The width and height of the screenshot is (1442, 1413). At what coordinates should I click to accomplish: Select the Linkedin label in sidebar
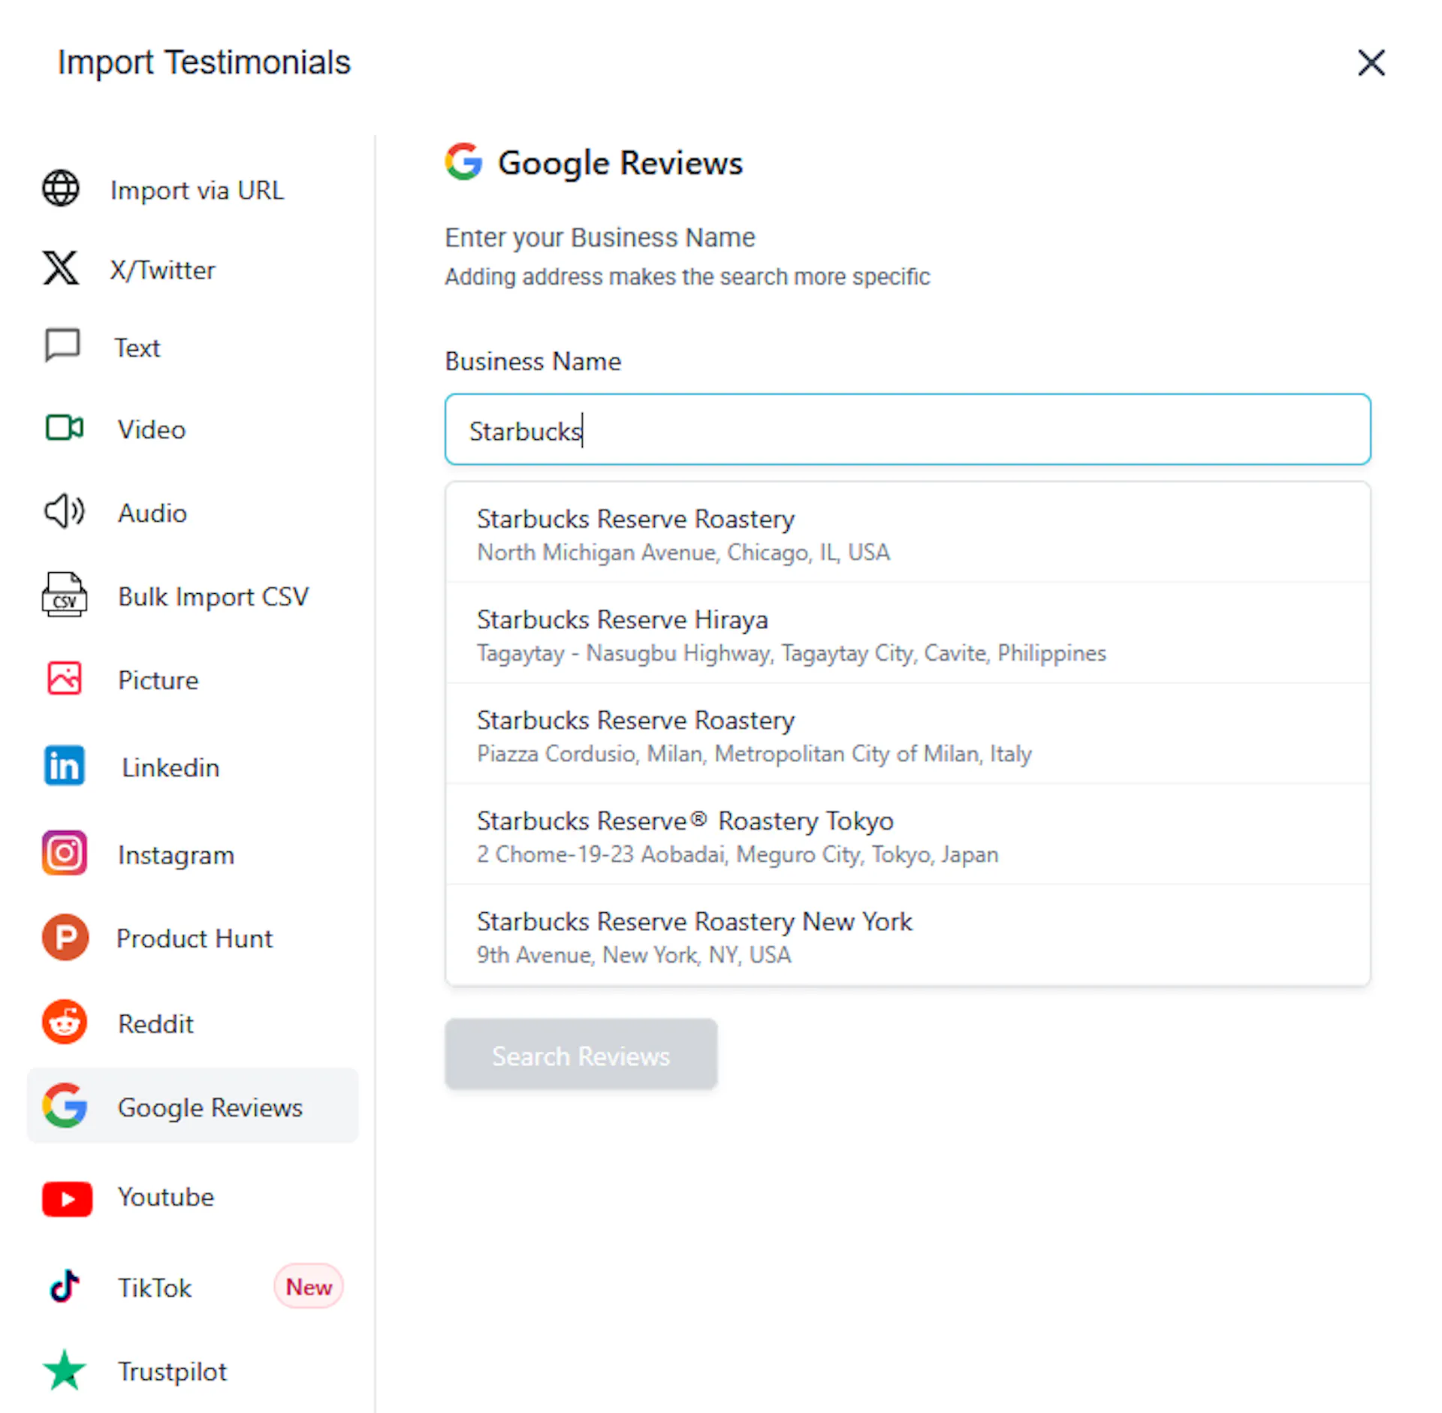170,767
